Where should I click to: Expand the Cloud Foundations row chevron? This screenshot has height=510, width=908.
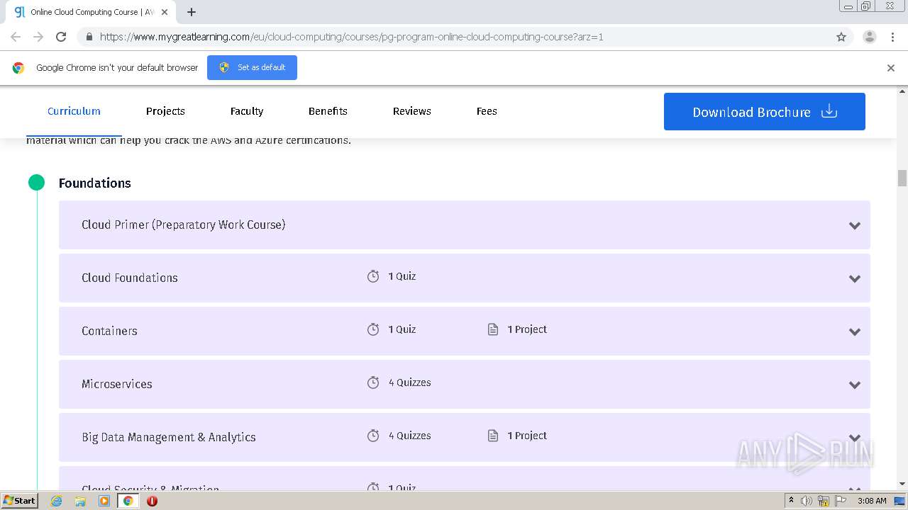click(855, 278)
